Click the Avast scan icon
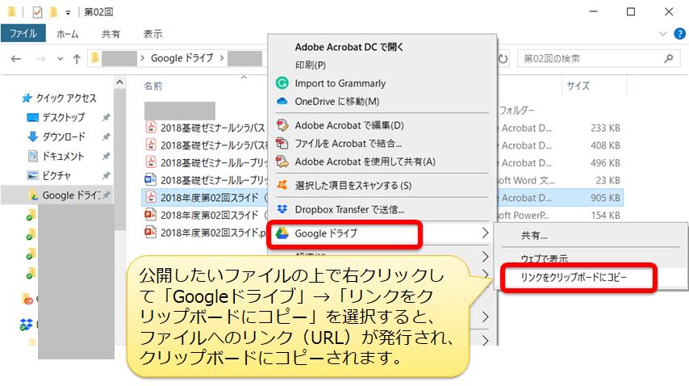The height and width of the screenshot is (386, 689). point(282,185)
